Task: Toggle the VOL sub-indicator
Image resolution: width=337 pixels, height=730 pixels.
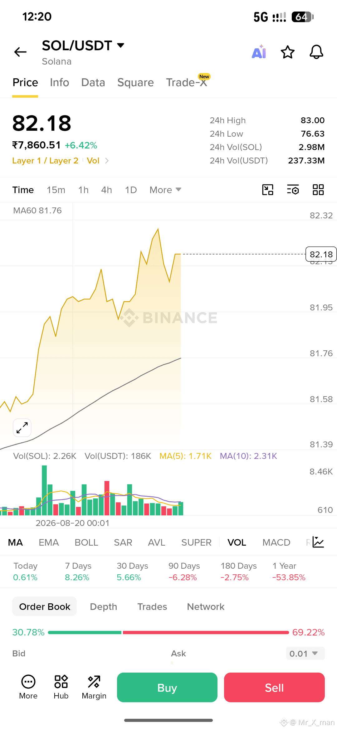Action: [237, 543]
